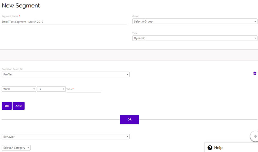258x152 pixels.
Task: Click the New Segment page heading
Action: [21, 5]
